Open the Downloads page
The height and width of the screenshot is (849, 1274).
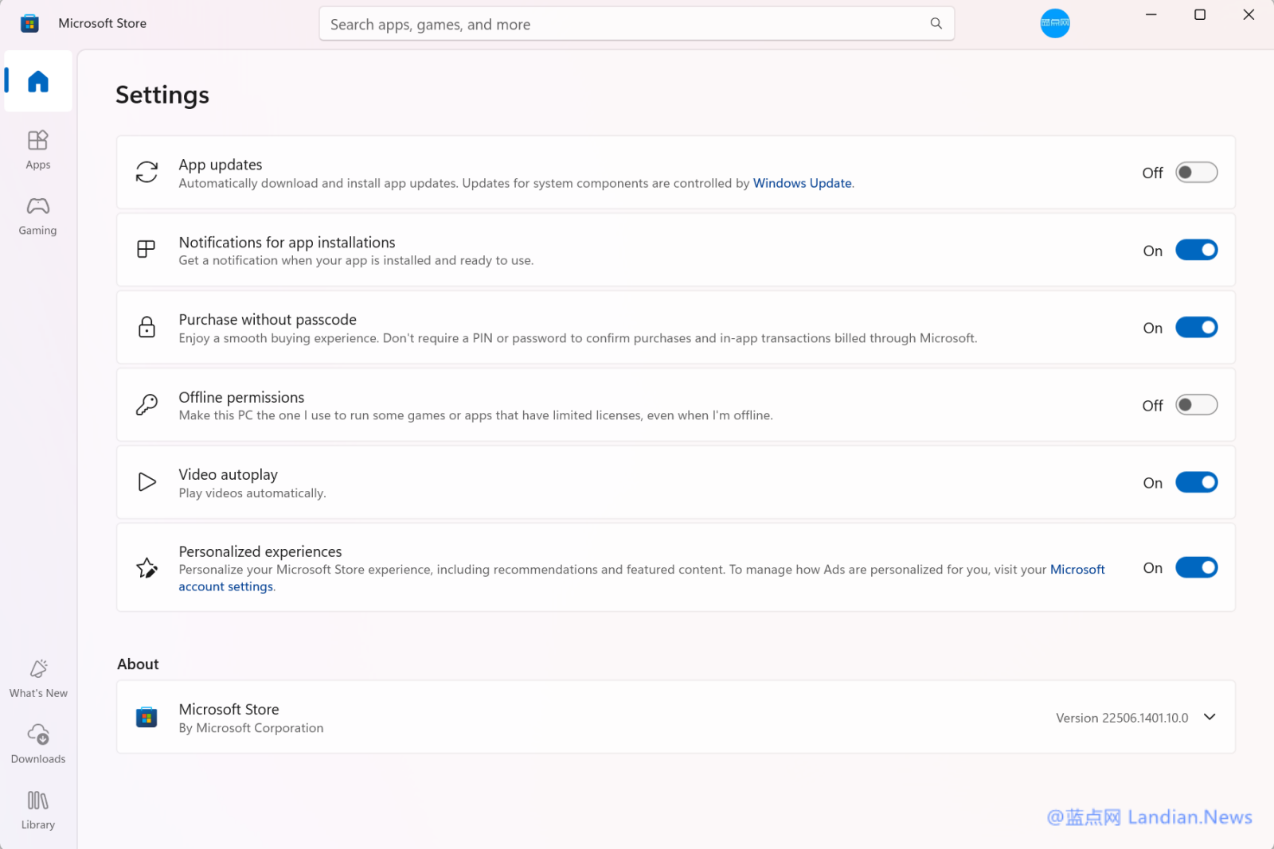tap(38, 744)
